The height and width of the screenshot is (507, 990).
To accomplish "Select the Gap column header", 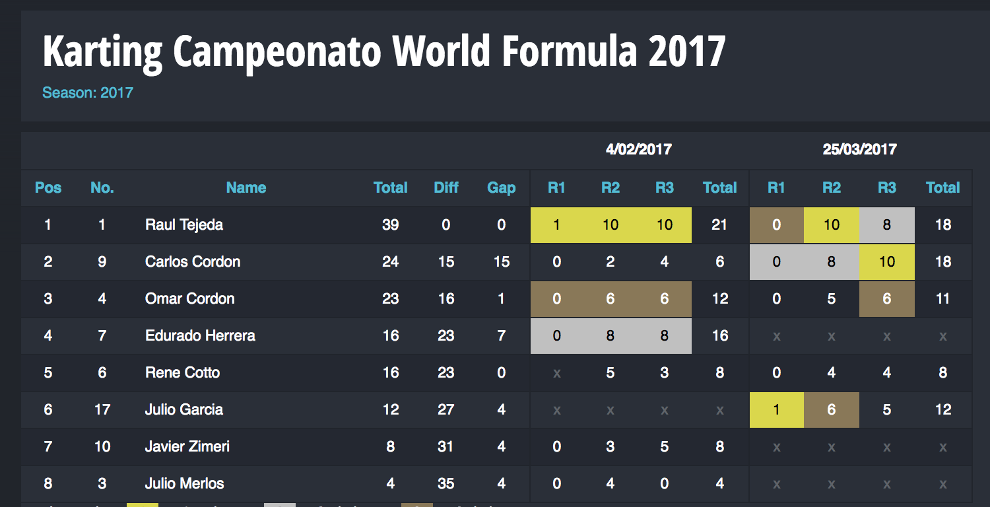I will 501,188.
